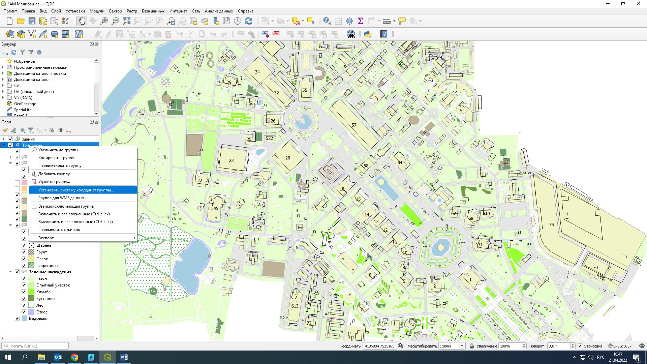Open the Temporal Controller clock icon
The height and width of the screenshot is (364, 647).
click(238, 21)
